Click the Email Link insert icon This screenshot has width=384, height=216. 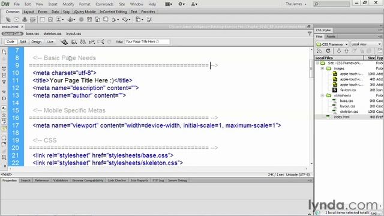16,20
